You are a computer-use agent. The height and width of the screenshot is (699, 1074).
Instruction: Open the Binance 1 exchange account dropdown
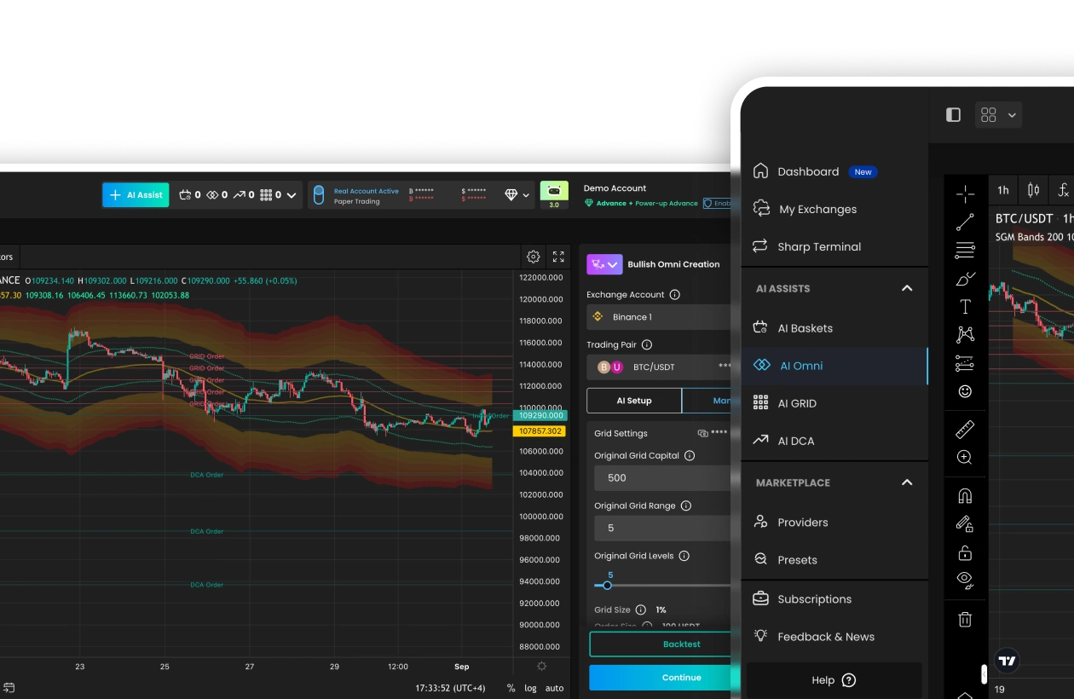(x=661, y=317)
